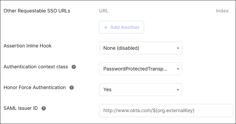Focus the SAML Issuer ID text field
This screenshot has height=124, width=236.
165,111
